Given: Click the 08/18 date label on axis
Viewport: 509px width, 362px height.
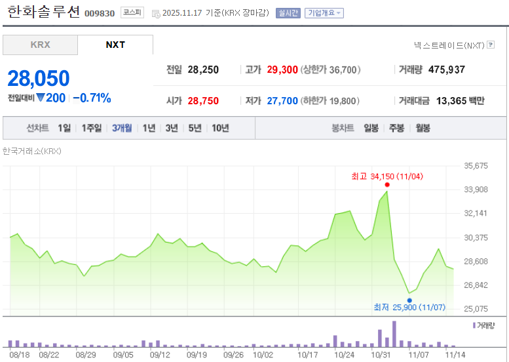Looking at the screenshot, I should point(20,355).
